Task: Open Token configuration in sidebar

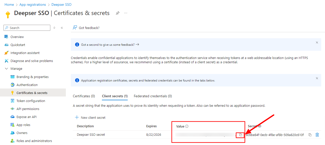Action: (x=31, y=101)
